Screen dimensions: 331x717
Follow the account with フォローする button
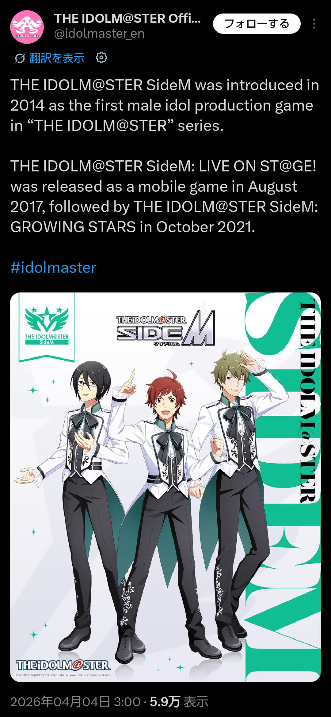click(x=257, y=24)
